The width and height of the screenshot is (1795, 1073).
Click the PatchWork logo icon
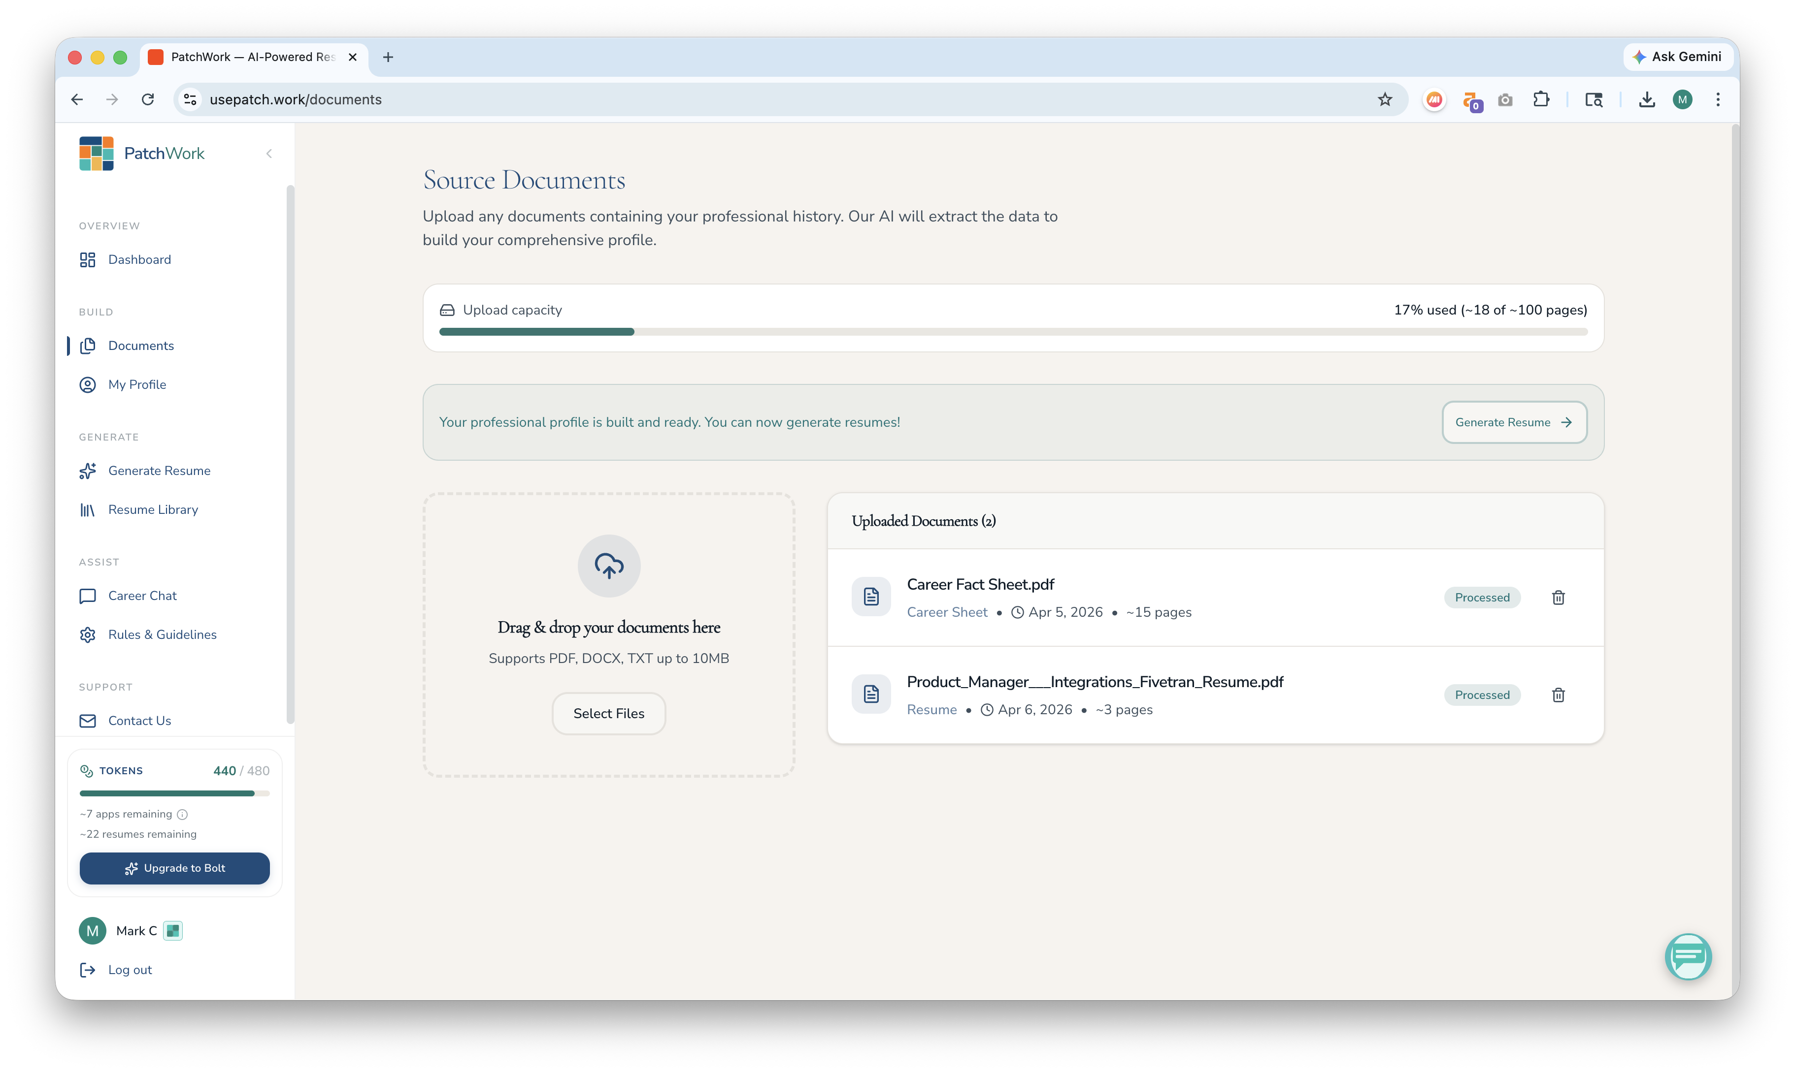tap(96, 153)
